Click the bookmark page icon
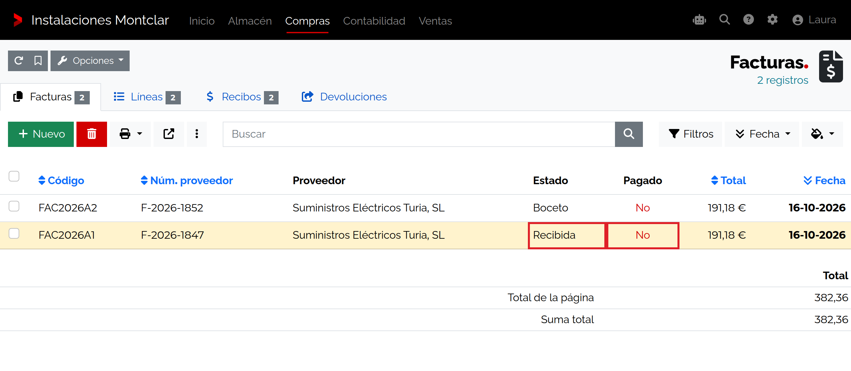851x371 pixels. pyautogui.click(x=38, y=61)
